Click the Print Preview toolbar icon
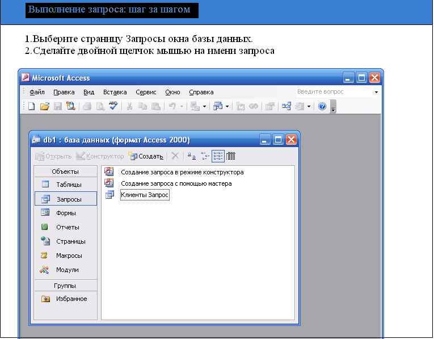 100,106
